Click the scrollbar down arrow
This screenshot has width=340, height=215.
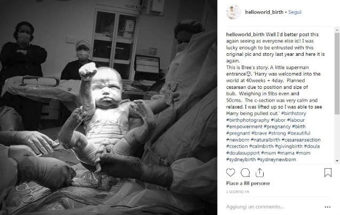337,161
